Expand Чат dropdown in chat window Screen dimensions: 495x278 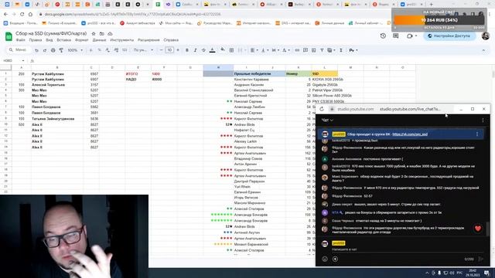(327, 120)
